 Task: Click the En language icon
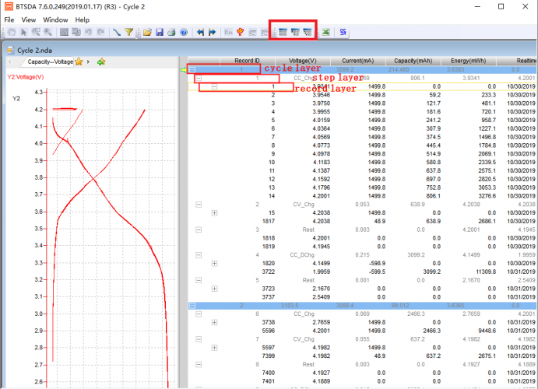coord(228,32)
